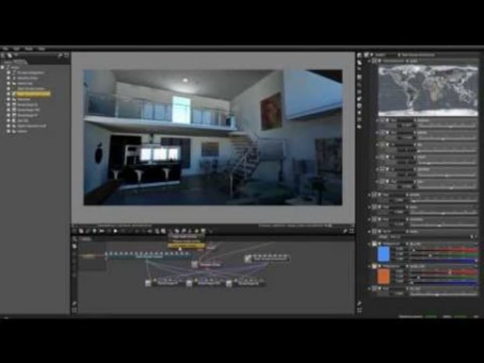
Task: Click the play icon in the node graph toolbar
Action: point(116,230)
